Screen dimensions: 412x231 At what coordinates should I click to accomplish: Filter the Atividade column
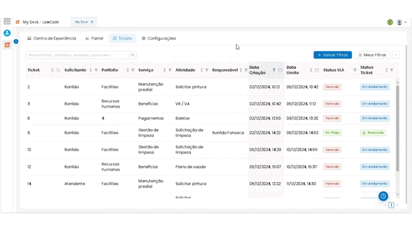click(207, 70)
